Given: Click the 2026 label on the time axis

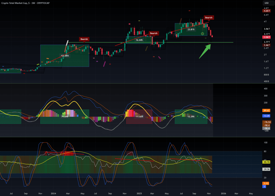Looking at the screenshot, I should pos(223,193).
